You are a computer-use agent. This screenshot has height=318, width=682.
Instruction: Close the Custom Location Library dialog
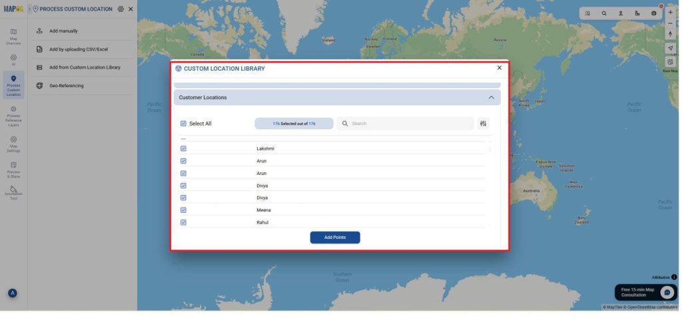pyautogui.click(x=500, y=68)
